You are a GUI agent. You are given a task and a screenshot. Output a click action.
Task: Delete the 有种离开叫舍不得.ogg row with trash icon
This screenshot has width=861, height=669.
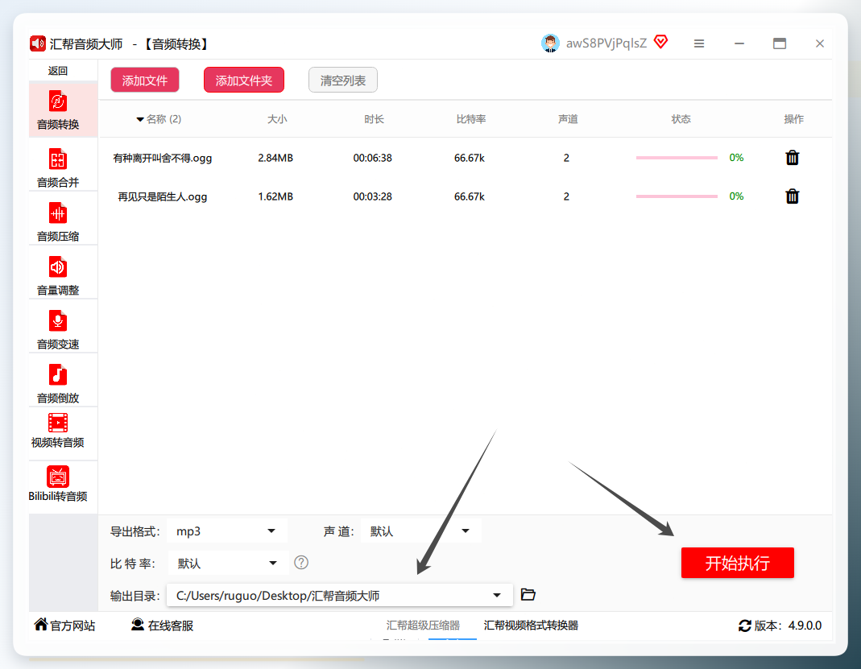click(792, 158)
